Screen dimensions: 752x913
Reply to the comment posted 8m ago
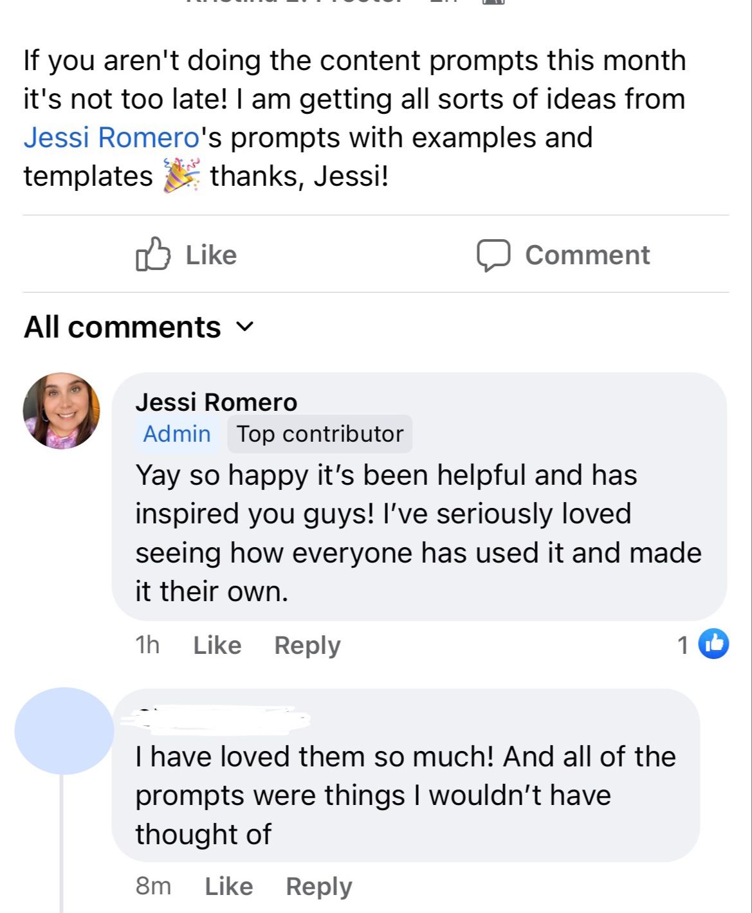(318, 886)
